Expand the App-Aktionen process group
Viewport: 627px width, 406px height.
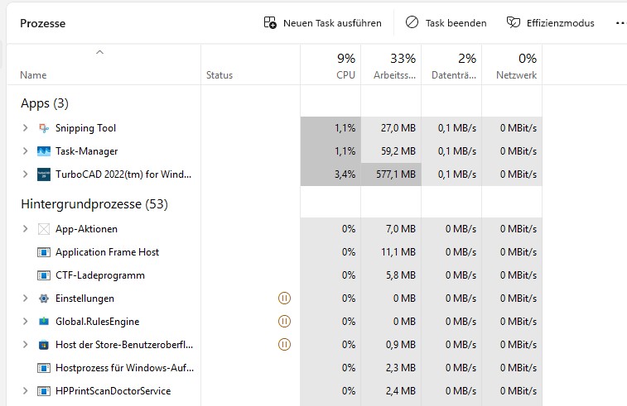point(25,229)
